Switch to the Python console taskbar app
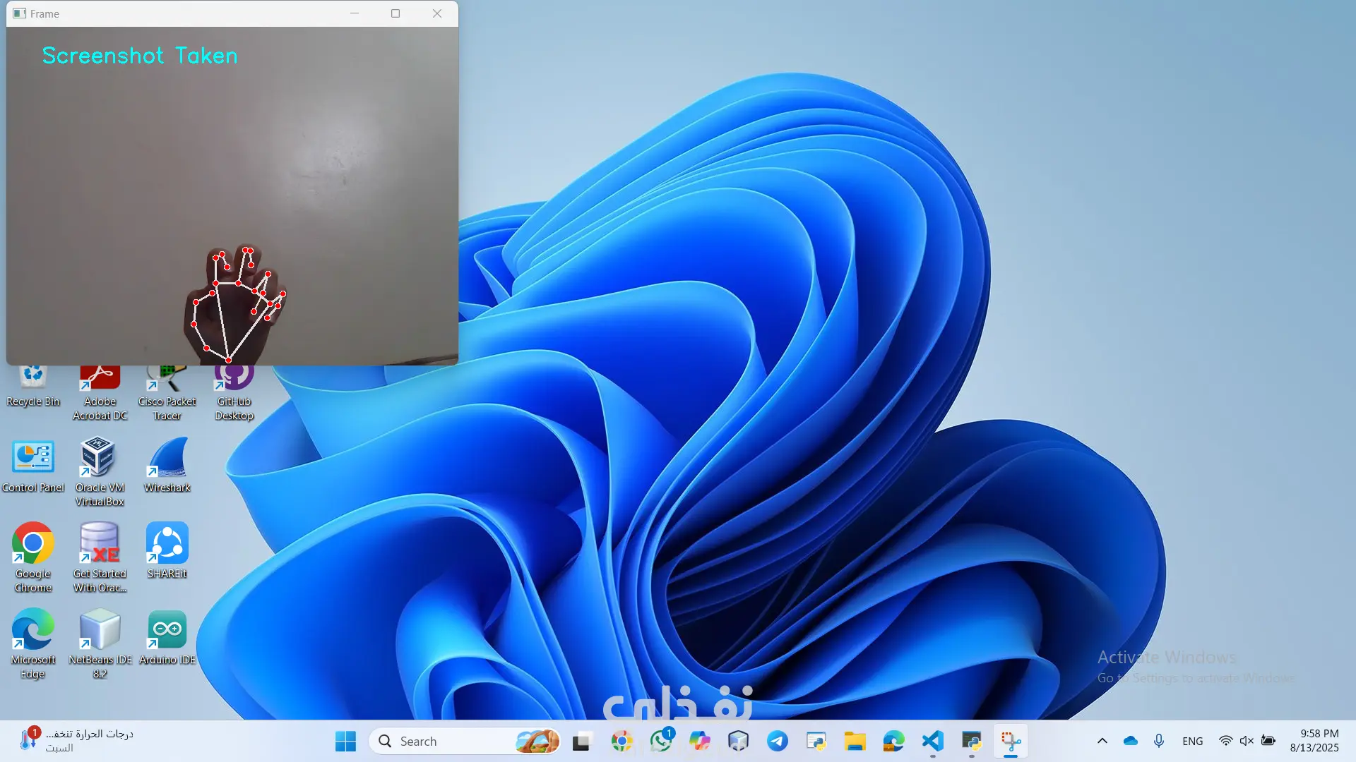Screen dimensions: 1356x762 (x=972, y=742)
